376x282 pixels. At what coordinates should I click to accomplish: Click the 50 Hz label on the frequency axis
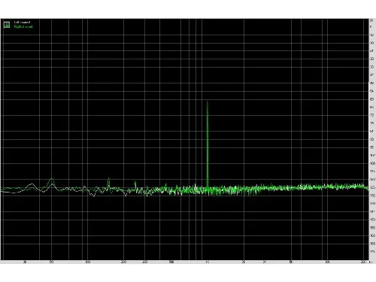click(x=51, y=262)
